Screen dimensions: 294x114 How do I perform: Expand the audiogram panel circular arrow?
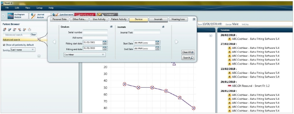(210, 36)
